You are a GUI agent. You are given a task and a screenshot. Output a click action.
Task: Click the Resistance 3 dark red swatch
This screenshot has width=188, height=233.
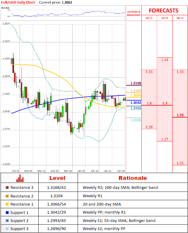coord(7,188)
